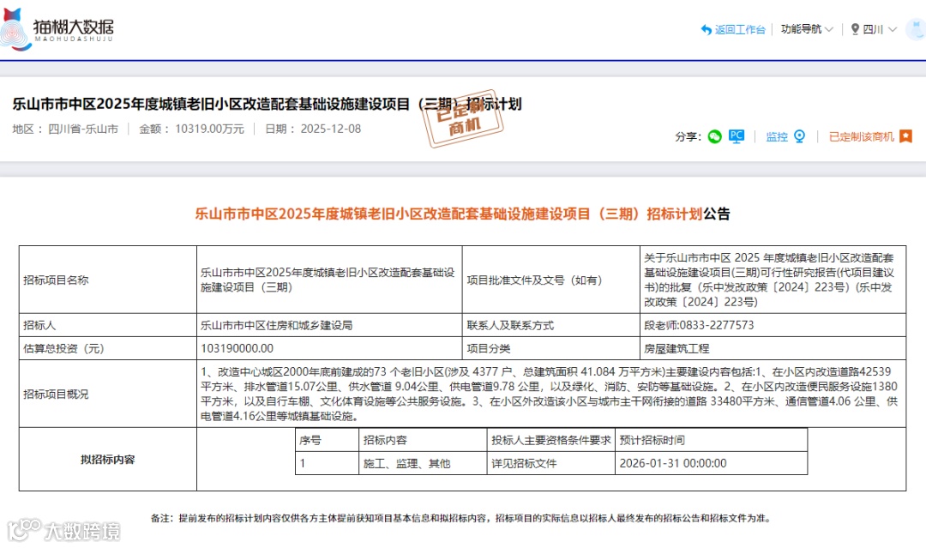Image resolution: width=926 pixels, height=548 pixels.
Task: Click the 房屋建筑工程 category cell
Action: (x=773, y=348)
